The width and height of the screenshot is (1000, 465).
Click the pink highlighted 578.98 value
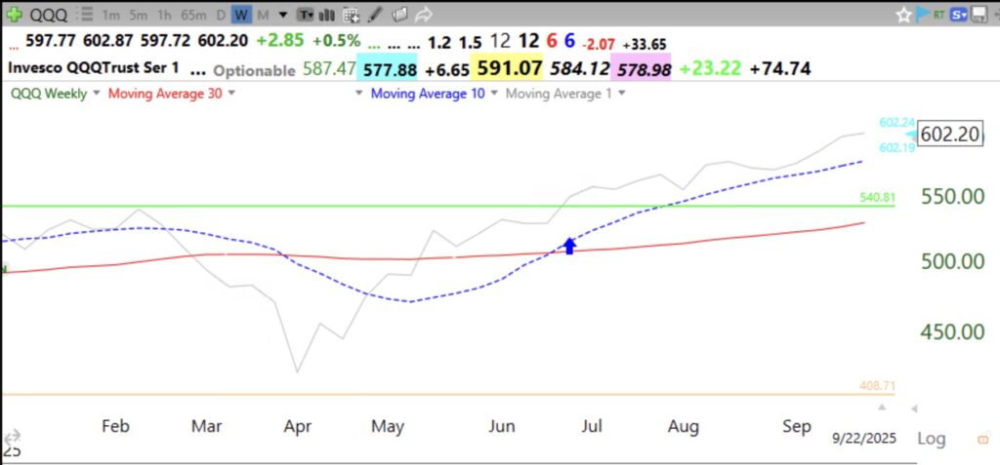click(641, 68)
